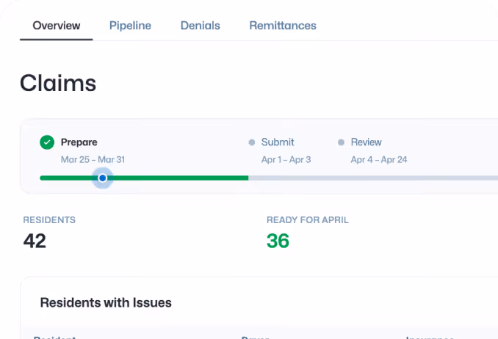Click the Residents with Issues heading
The width and height of the screenshot is (498, 339).
tap(106, 303)
